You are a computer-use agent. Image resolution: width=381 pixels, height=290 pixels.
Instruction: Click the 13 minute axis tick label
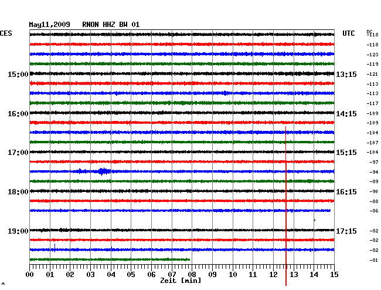pyautogui.click(x=294, y=274)
